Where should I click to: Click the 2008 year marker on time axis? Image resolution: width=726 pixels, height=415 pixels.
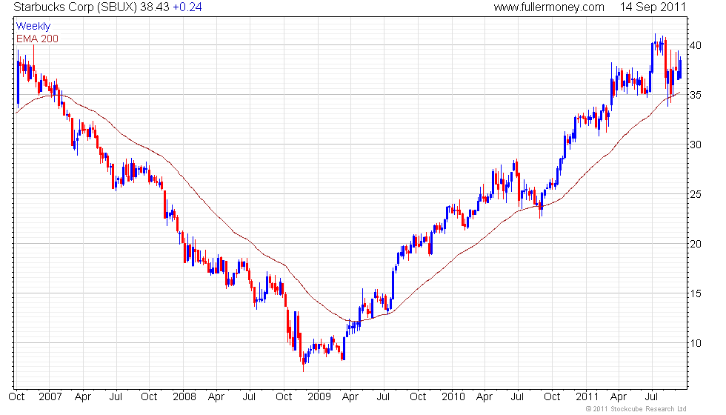coord(183,396)
